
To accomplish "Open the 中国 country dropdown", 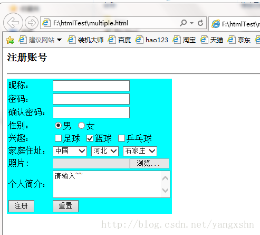I will tap(70, 151).
